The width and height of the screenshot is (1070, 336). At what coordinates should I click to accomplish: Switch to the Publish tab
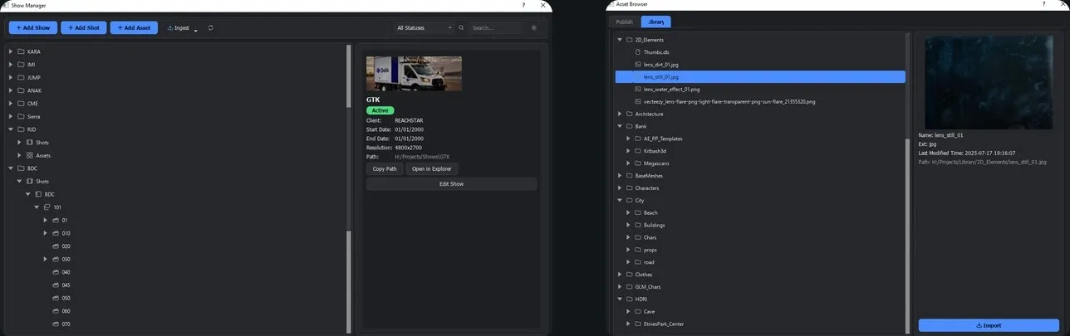624,22
